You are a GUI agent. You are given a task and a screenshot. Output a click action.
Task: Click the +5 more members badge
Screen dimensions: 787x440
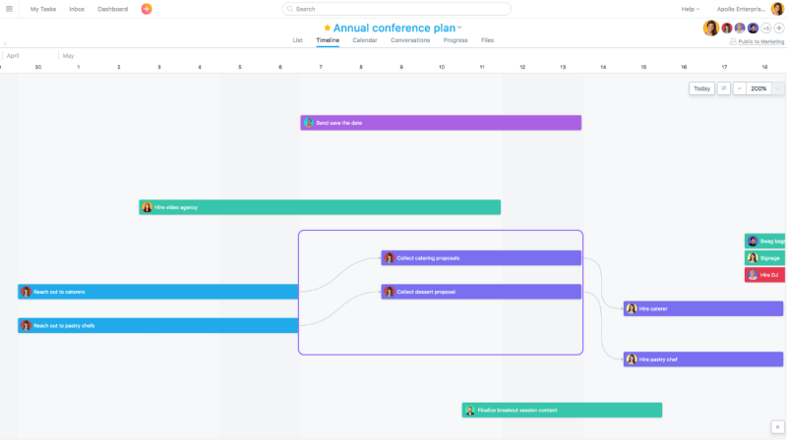766,28
